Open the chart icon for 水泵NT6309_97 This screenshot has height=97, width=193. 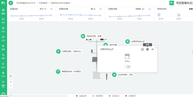[x=142, y=49]
